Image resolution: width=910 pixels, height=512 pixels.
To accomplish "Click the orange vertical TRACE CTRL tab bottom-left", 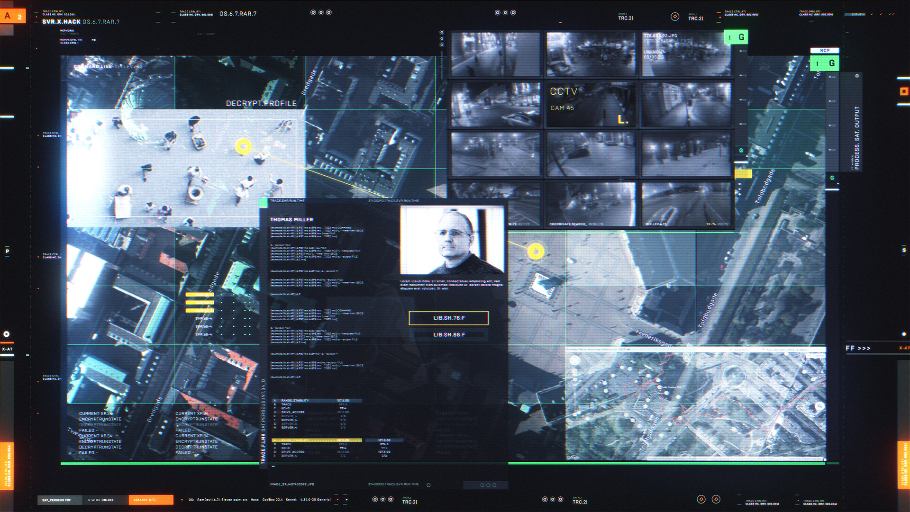I will (x=7, y=467).
